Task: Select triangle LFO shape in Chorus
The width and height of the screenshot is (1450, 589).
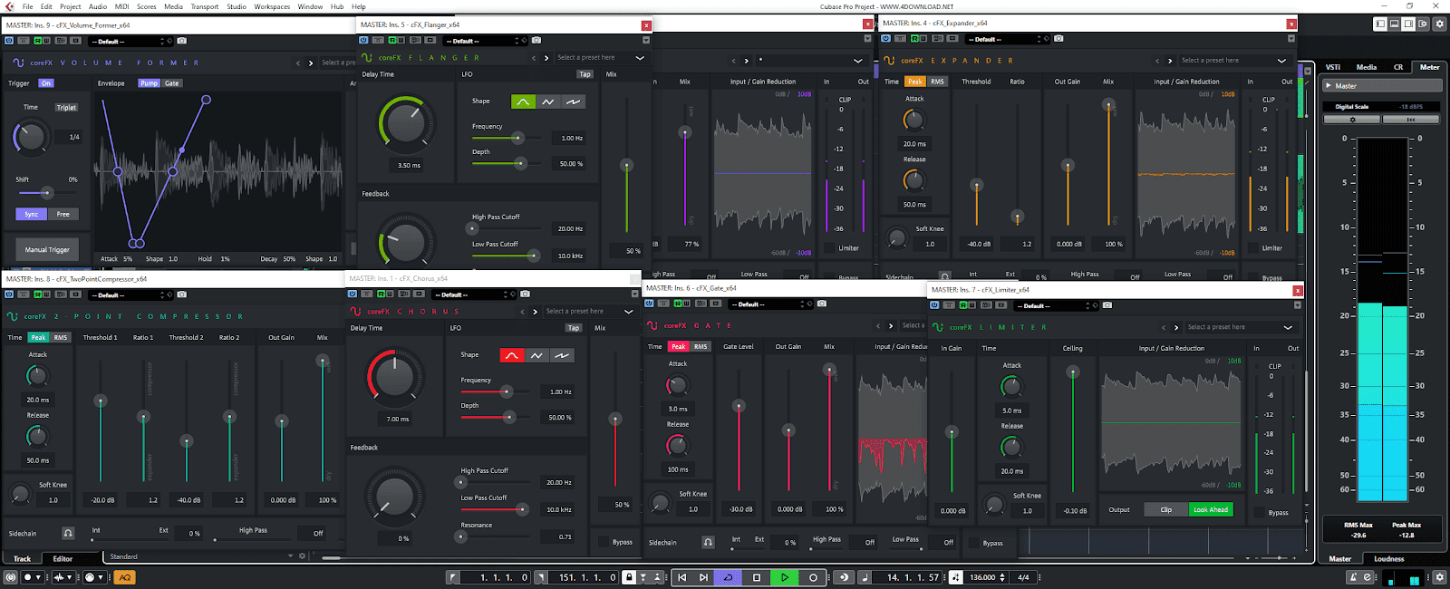Action: (x=536, y=355)
